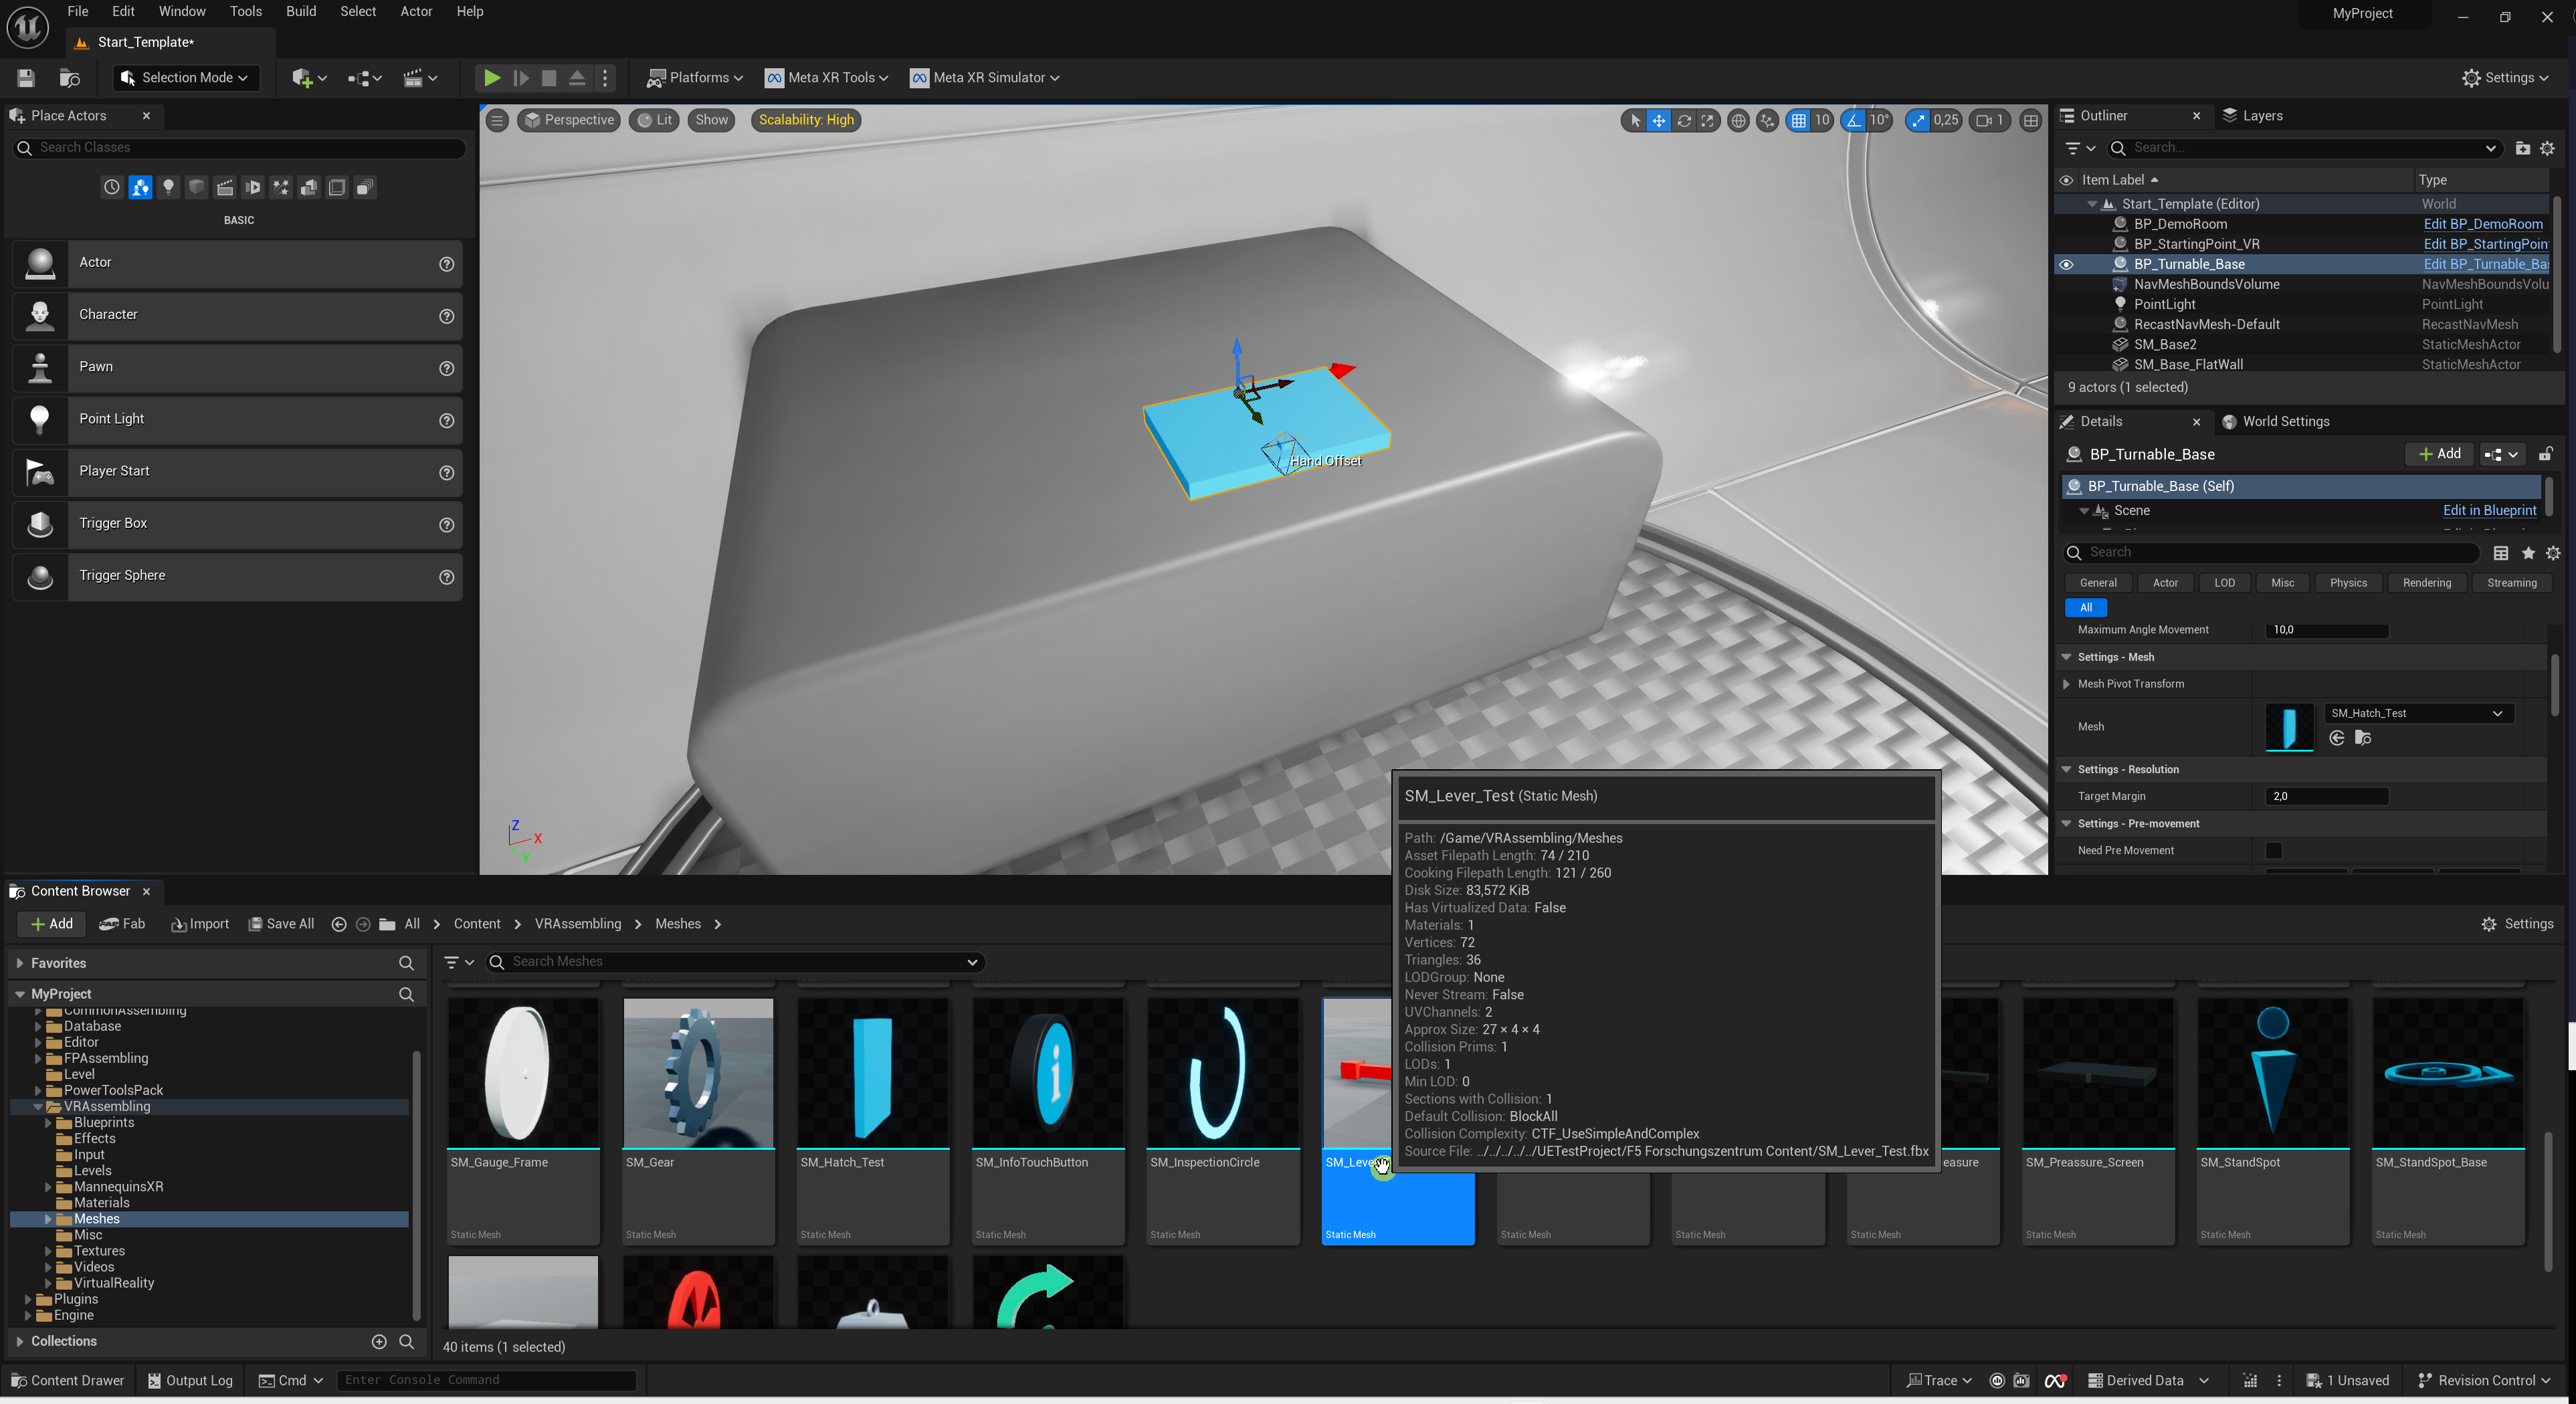2576x1404 pixels.
Task: Open the Build menu
Action: coord(300,11)
